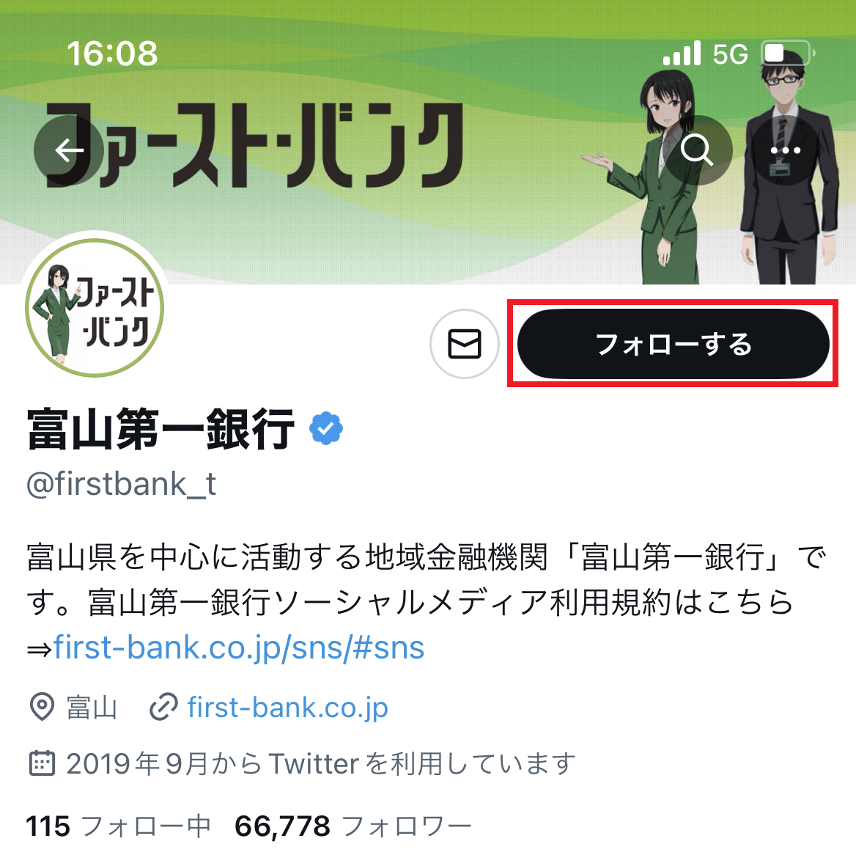
Task: Open search with magnifier icon
Action: pos(698,150)
